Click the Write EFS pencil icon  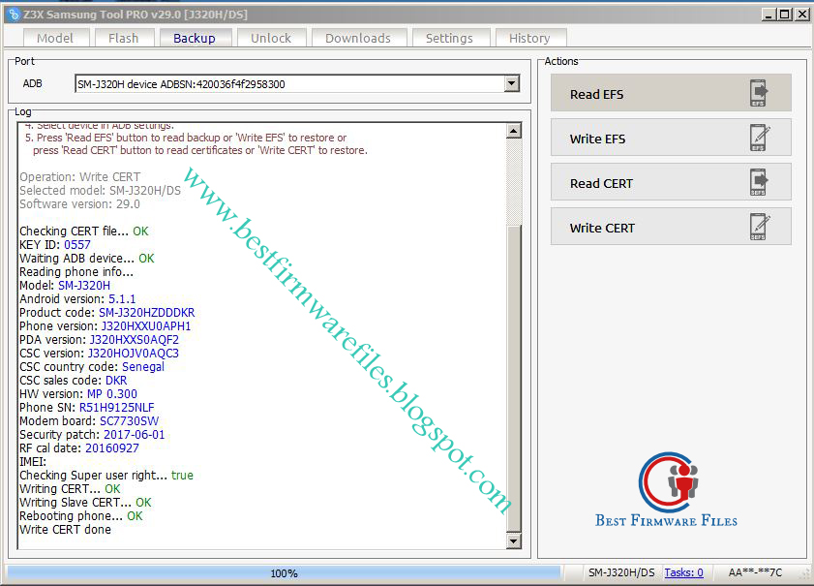pyautogui.click(x=759, y=139)
